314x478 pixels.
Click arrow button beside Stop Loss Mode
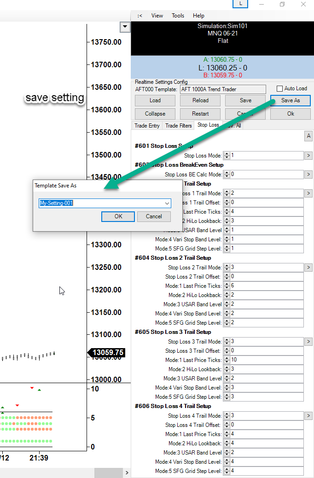tap(308, 156)
